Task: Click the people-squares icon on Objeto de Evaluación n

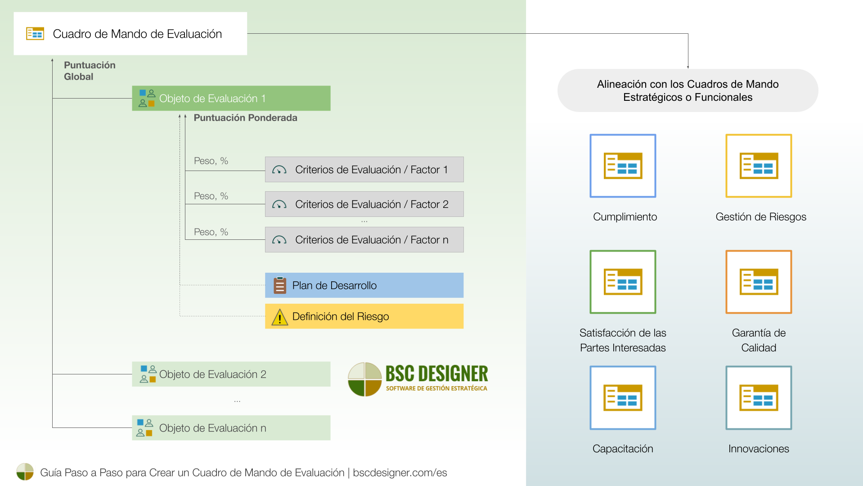Action: [x=145, y=427]
